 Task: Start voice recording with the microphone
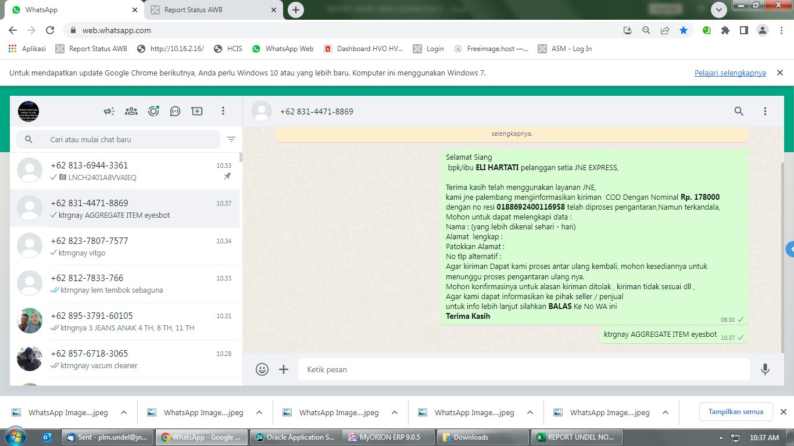[x=765, y=369]
